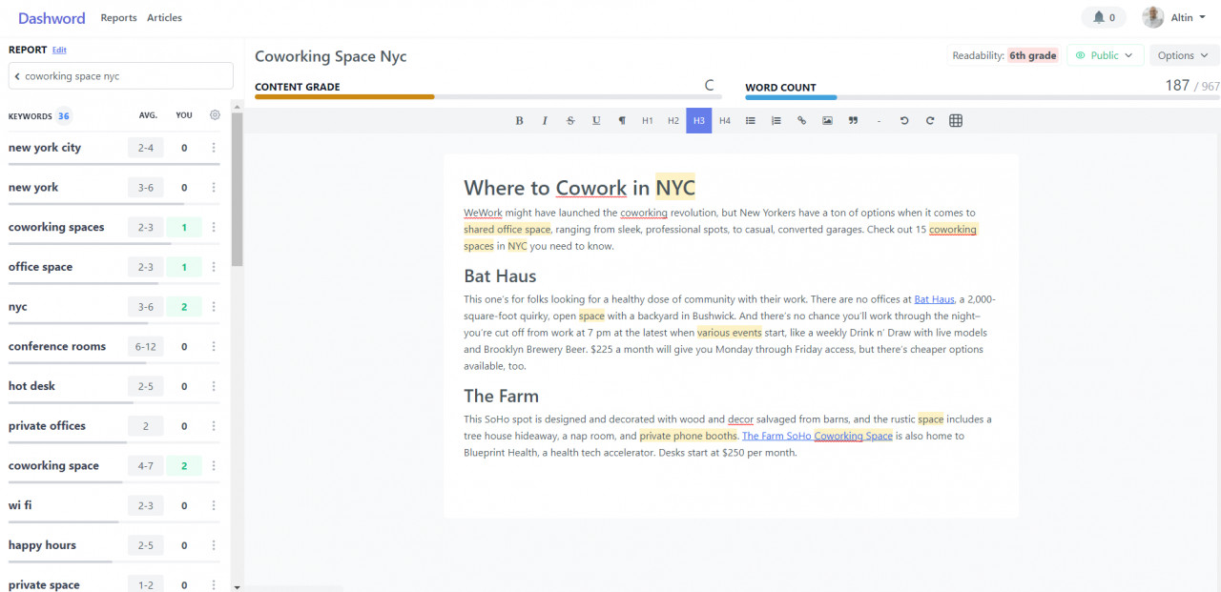Insert a table
This screenshot has height=592, width=1221.
point(956,121)
